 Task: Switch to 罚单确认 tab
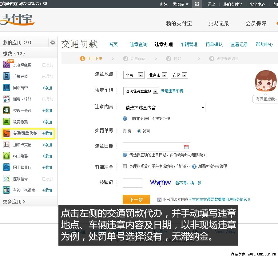tap(214, 44)
